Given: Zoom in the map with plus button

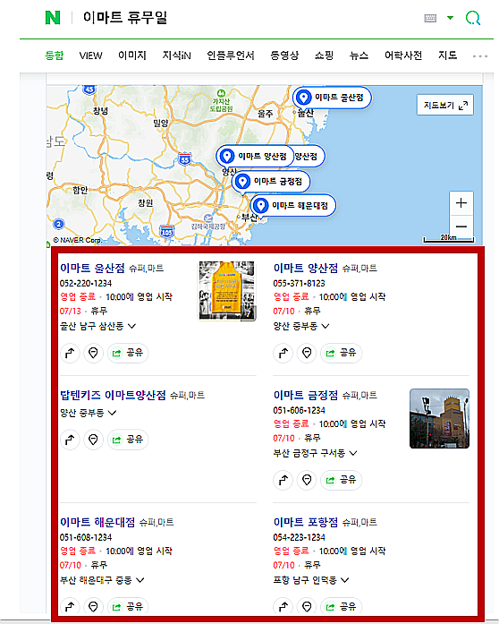Looking at the screenshot, I should point(461,203).
